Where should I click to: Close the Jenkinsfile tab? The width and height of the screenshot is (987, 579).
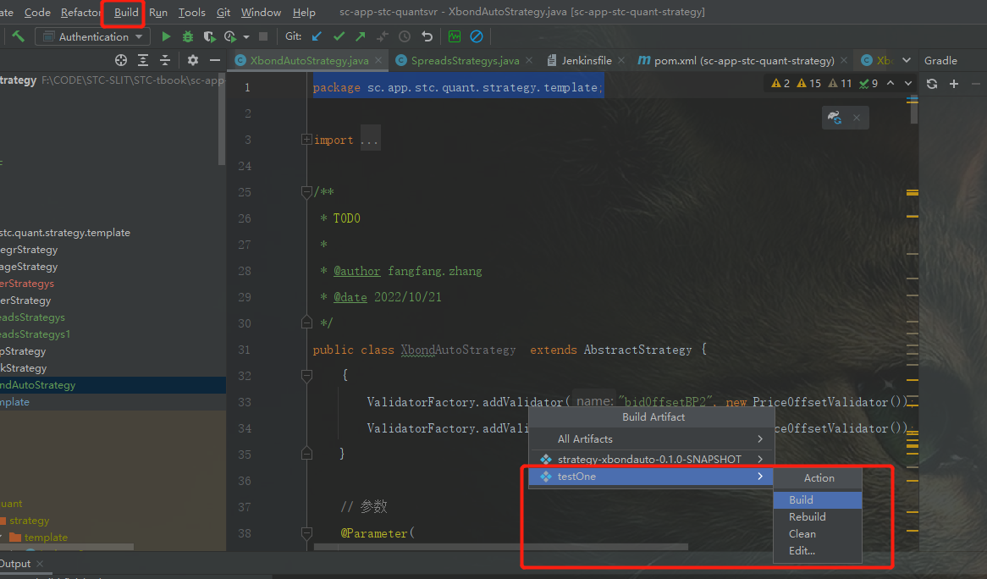pyautogui.click(x=621, y=60)
